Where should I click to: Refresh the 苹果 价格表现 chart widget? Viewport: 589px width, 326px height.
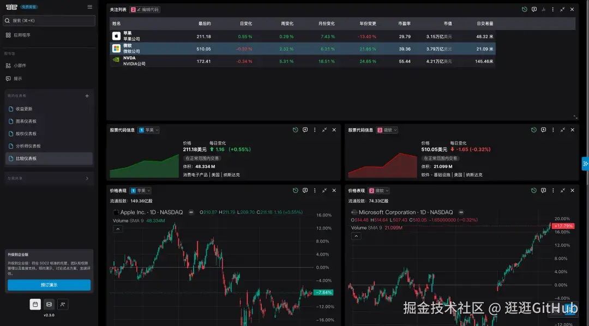[x=295, y=190]
